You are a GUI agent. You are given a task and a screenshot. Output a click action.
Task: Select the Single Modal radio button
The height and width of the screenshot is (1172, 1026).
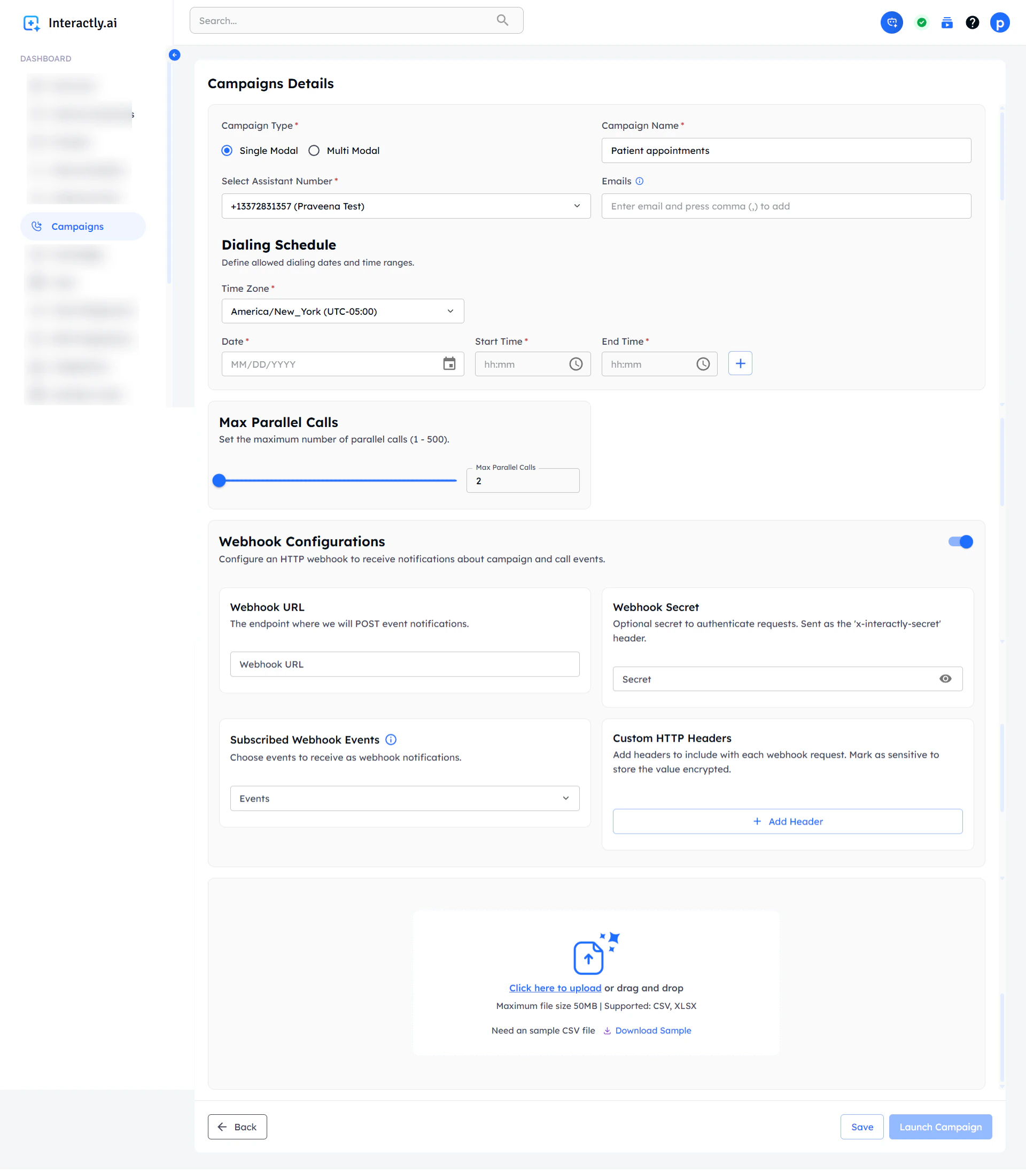(x=227, y=151)
